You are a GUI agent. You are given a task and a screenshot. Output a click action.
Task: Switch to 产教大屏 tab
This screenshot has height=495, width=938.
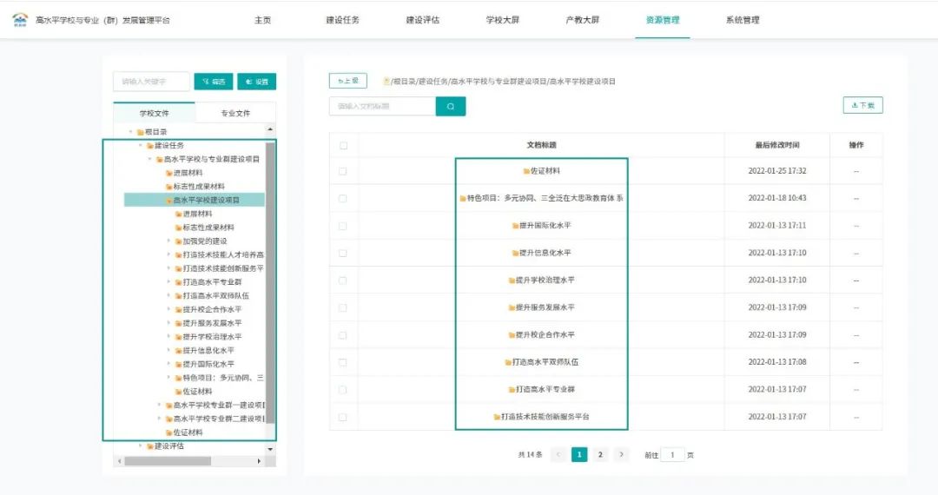(583, 20)
